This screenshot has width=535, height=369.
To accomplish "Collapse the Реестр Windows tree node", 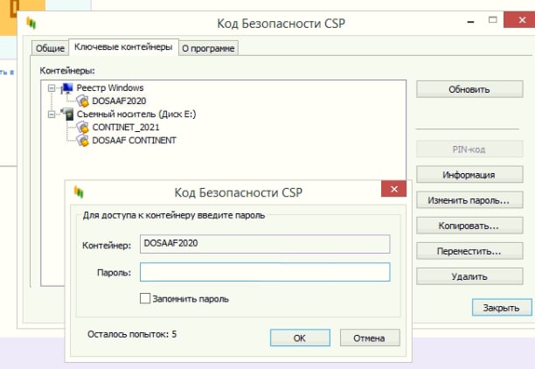I will (x=52, y=88).
